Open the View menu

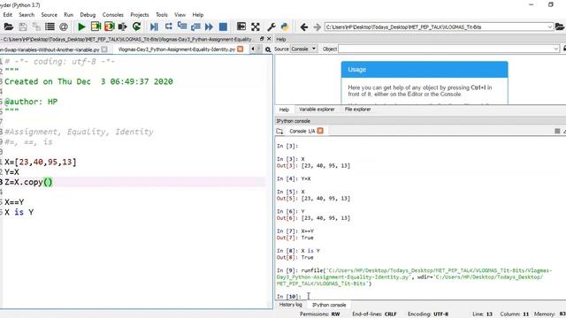point(180,15)
